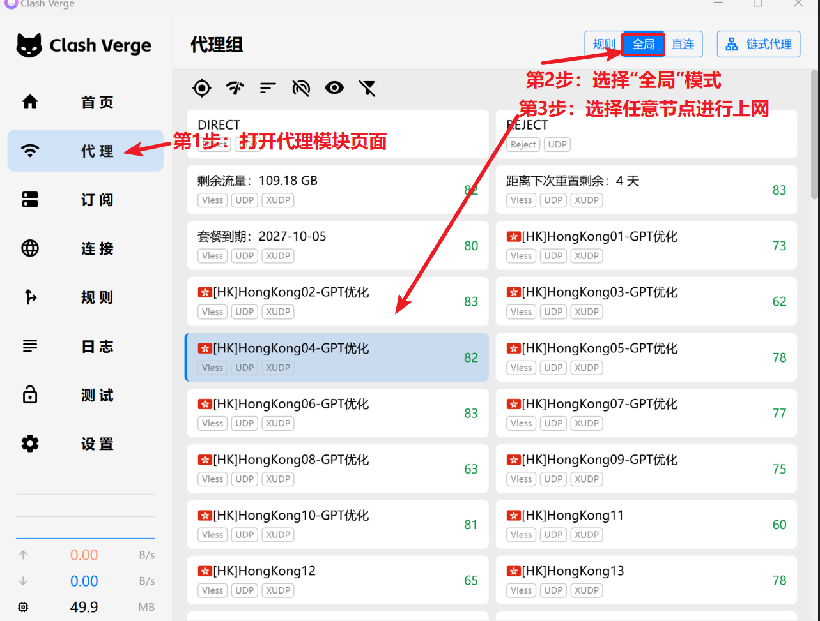Switch to Rule (规则) proxy mode

point(603,44)
